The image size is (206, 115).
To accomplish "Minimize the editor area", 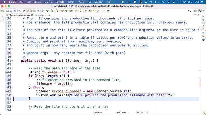I will (x=195, y=15).
